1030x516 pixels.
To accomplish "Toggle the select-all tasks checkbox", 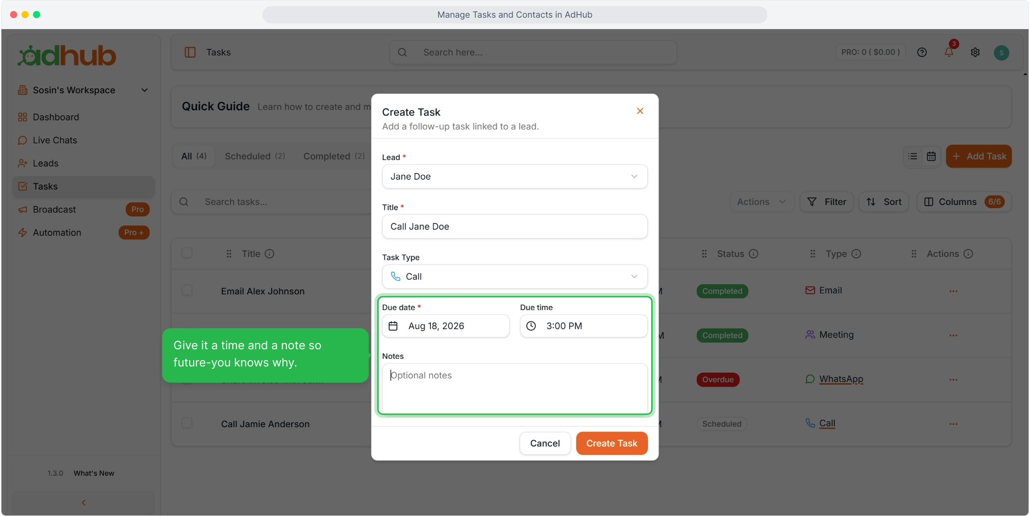I will point(187,253).
